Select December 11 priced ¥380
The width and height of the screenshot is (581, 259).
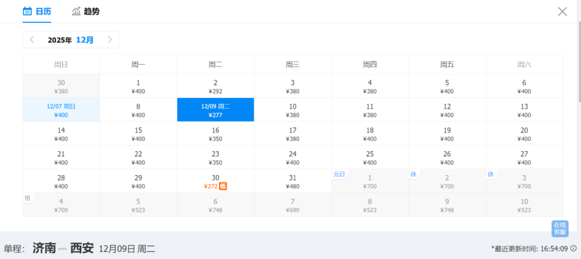(x=370, y=110)
